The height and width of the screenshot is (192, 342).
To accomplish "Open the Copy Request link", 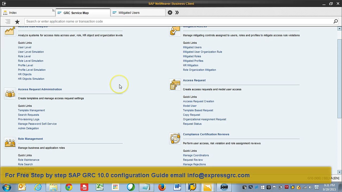I will click(192, 115).
